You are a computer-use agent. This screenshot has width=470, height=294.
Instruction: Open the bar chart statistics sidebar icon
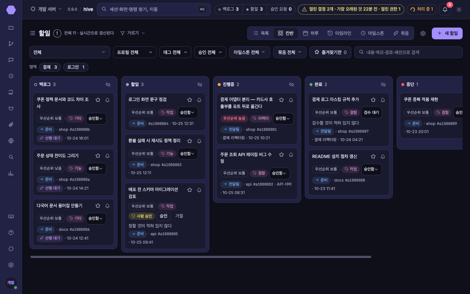pyautogui.click(x=11, y=173)
